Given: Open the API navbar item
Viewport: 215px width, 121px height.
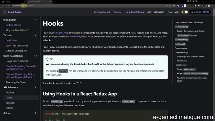Looking at the screenshot, I should (x=149, y=12).
